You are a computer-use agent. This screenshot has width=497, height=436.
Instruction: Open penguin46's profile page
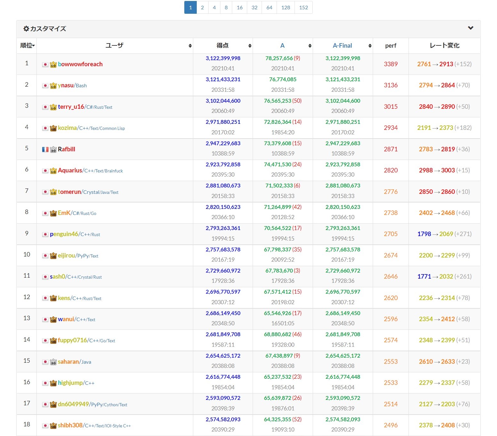64,234
